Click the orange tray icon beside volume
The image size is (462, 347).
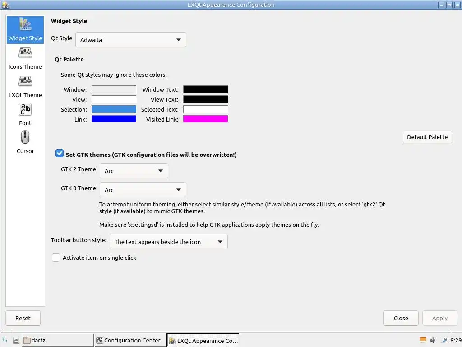coord(423,340)
